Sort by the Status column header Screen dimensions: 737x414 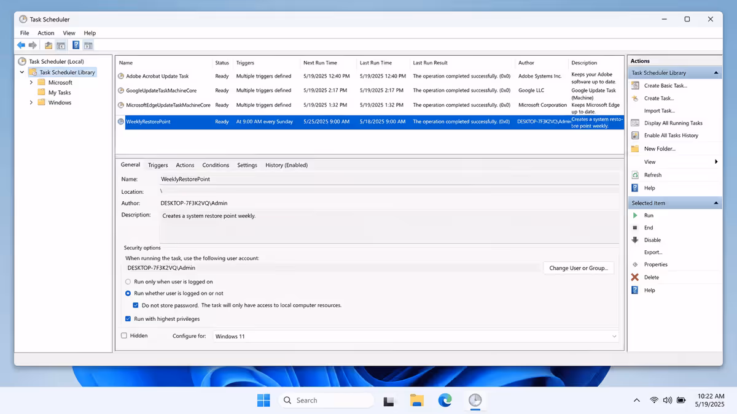coord(222,63)
